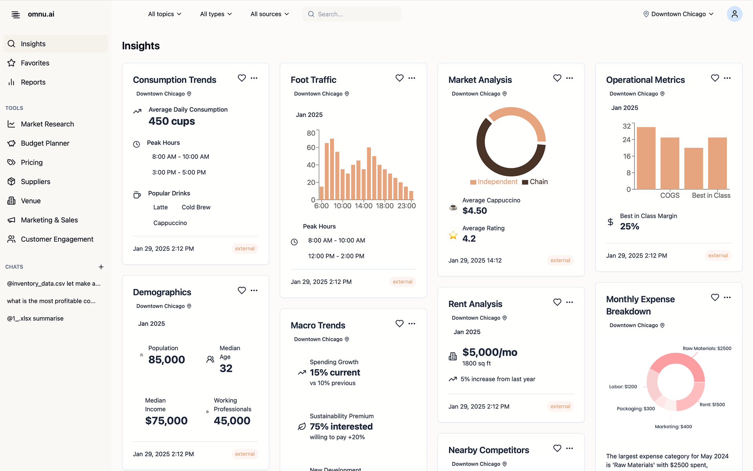Open Marketing & Sales tool
753x471 pixels.
coord(49,220)
